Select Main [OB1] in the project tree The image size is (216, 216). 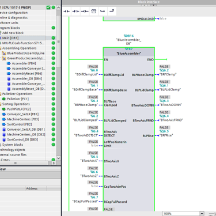(x=10, y=38)
